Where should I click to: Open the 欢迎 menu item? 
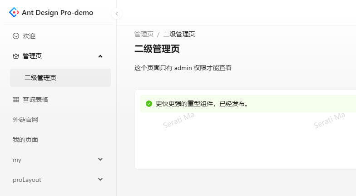pos(29,36)
